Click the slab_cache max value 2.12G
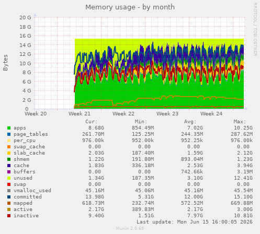260x234 pixels. 245,153
